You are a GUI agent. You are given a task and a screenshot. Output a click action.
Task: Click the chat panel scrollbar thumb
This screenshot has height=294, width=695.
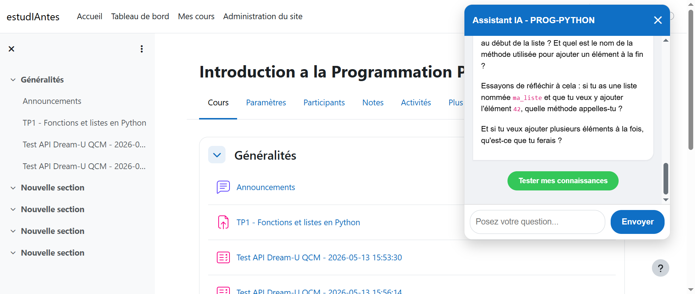pos(666,178)
